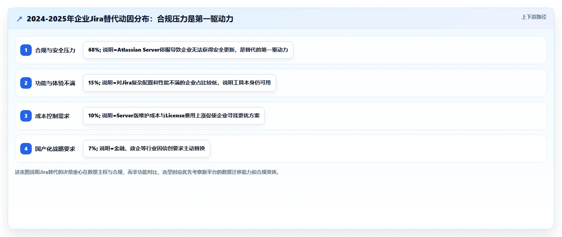Click the 国产化战略要求 label

(x=55, y=149)
